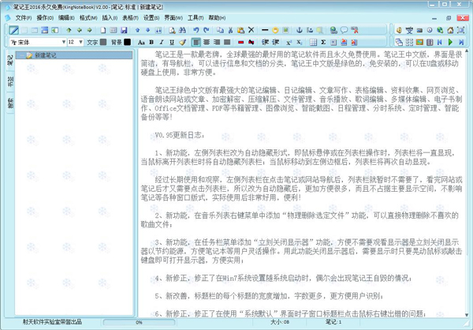Viewport: 473px width, 330px height.
Task: Insert horizontal line icon
Action: point(265,30)
